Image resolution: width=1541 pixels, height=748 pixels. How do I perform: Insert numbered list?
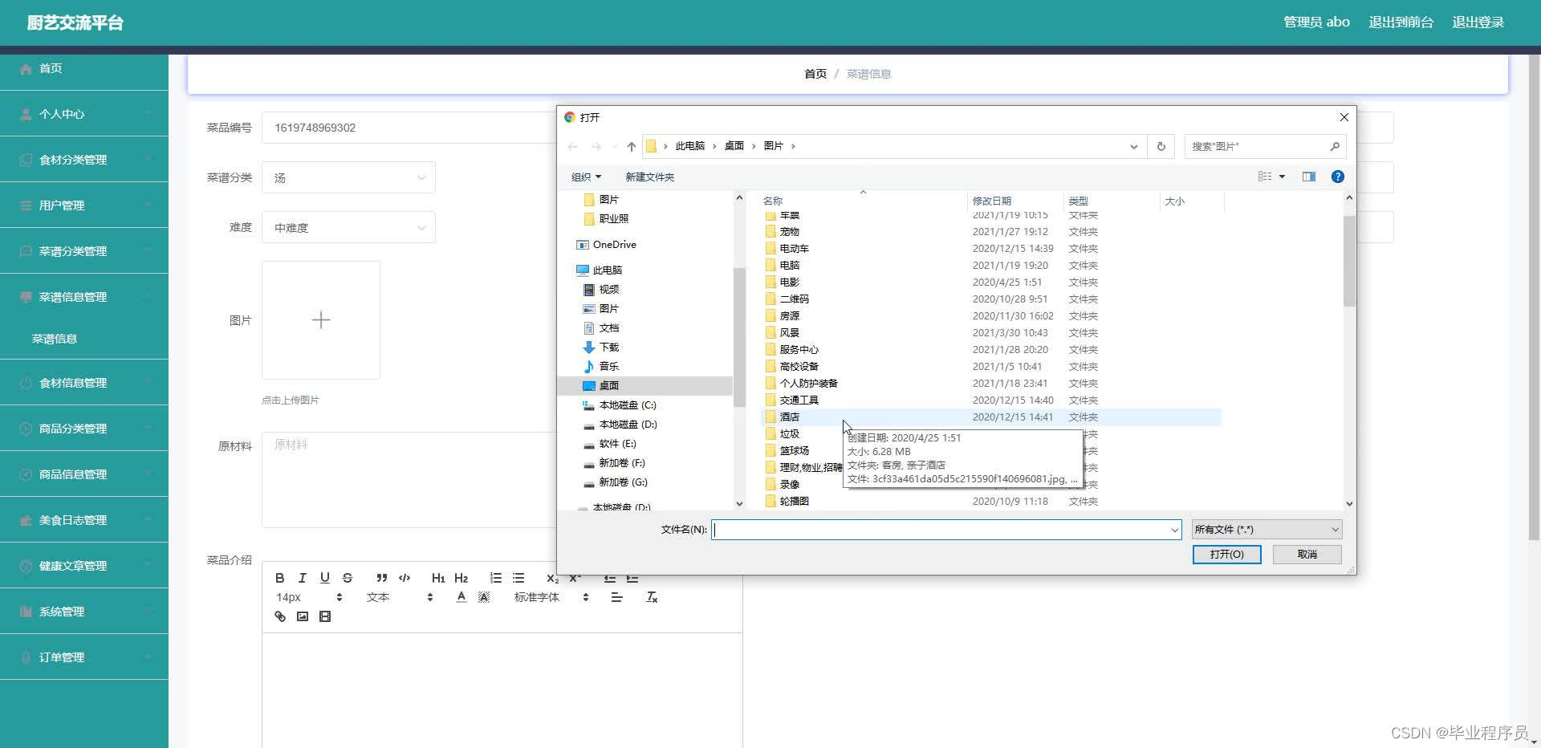pos(496,578)
